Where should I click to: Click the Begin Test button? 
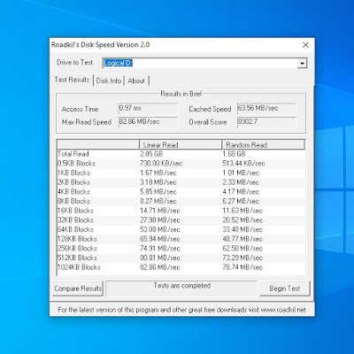pyautogui.click(x=285, y=289)
